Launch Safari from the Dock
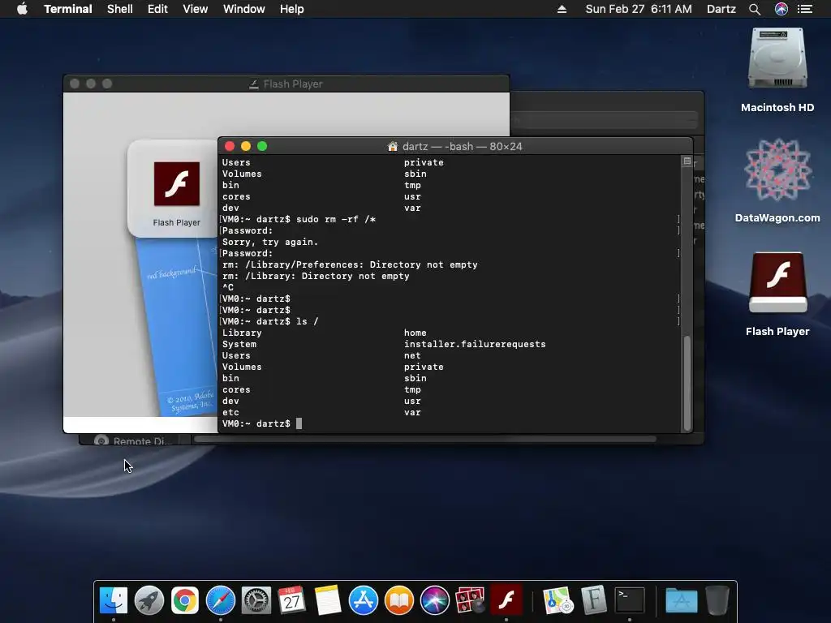This screenshot has height=623, width=831. [x=221, y=600]
